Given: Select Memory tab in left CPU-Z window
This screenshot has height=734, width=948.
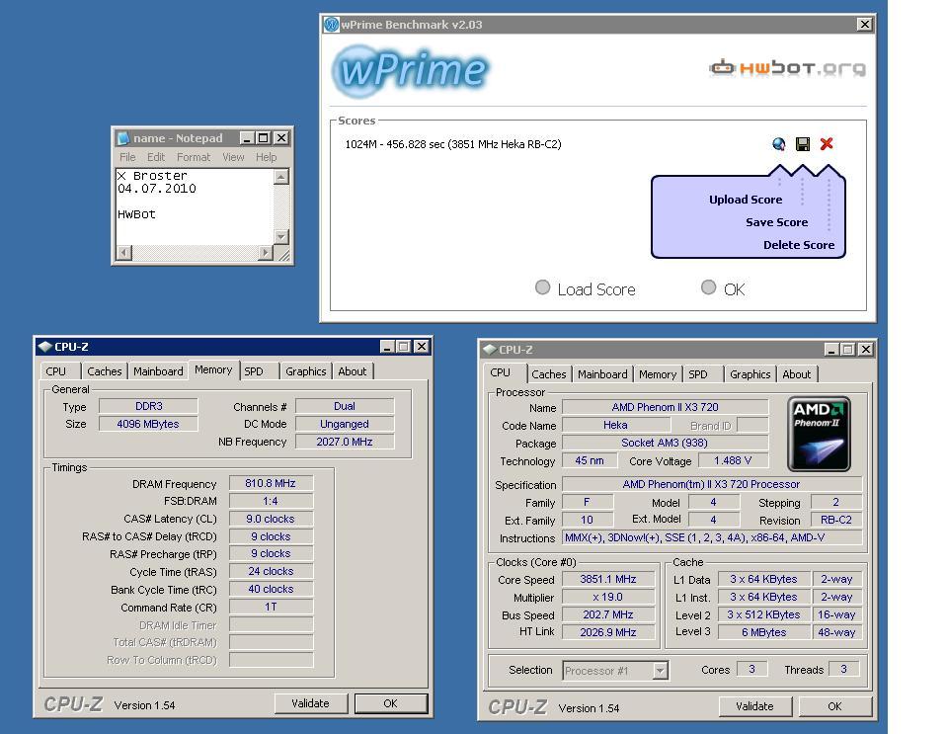Looking at the screenshot, I should click(213, 369).
